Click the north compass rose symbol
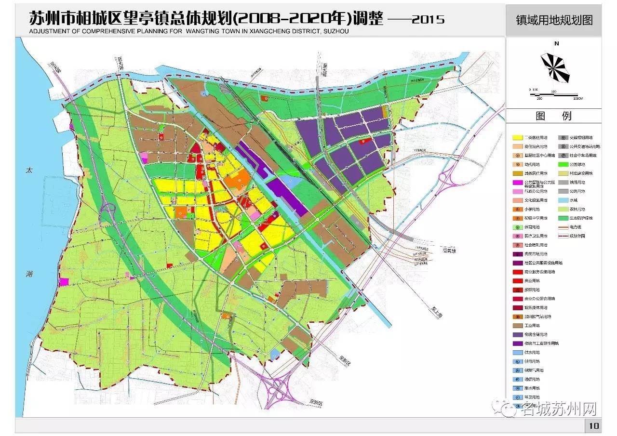Screen dimensions: 617x436 pos(555,67)
